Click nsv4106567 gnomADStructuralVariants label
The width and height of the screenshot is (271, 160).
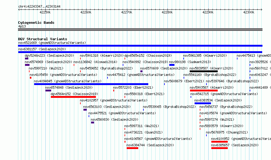[158, 139]
